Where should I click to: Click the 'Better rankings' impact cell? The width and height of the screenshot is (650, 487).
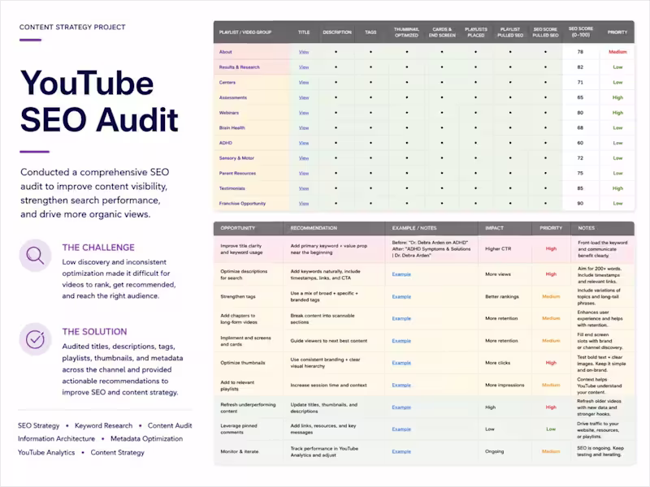point(501,296)
